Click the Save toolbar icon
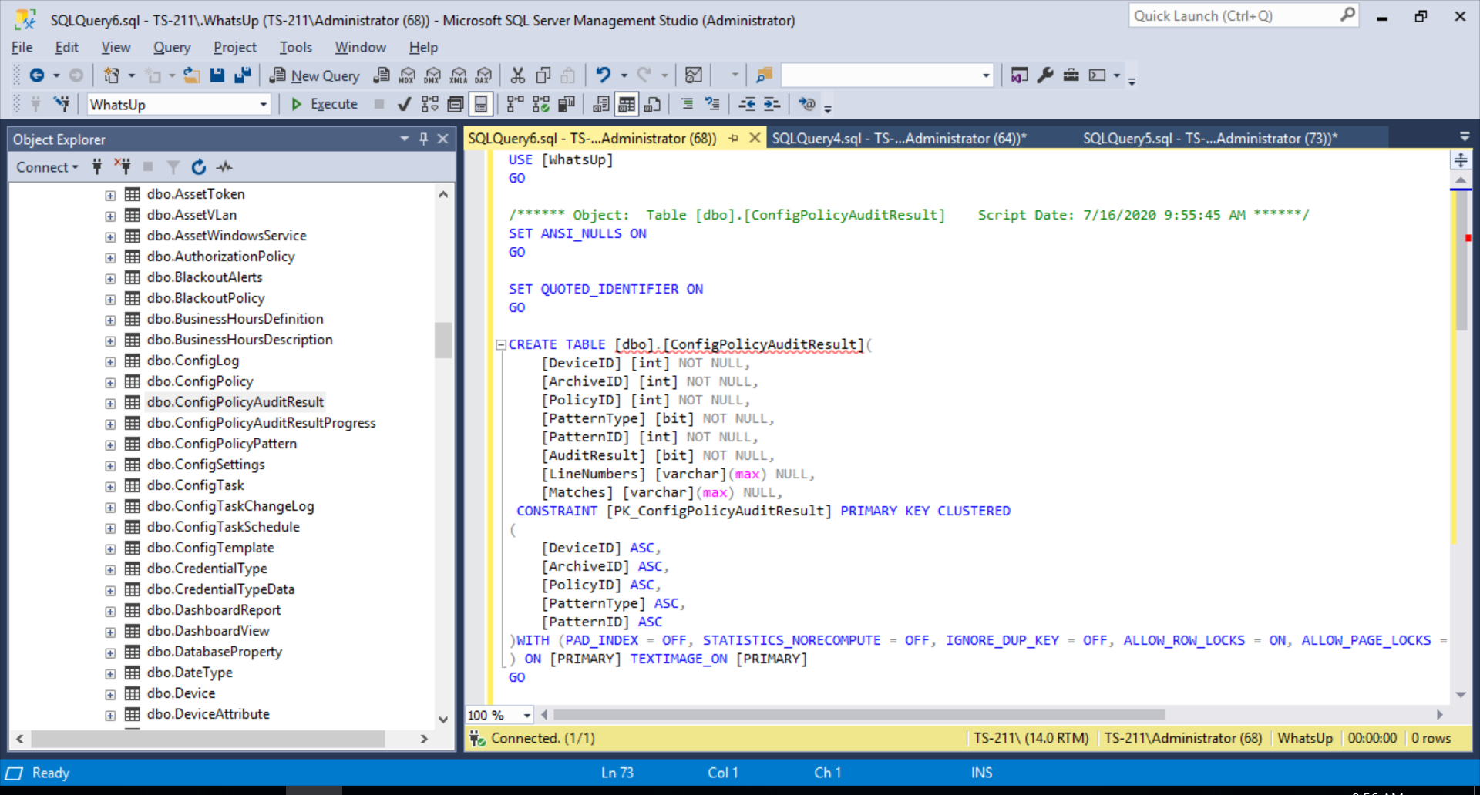This screenshot has height=795, width=1480. coord(217,75)
